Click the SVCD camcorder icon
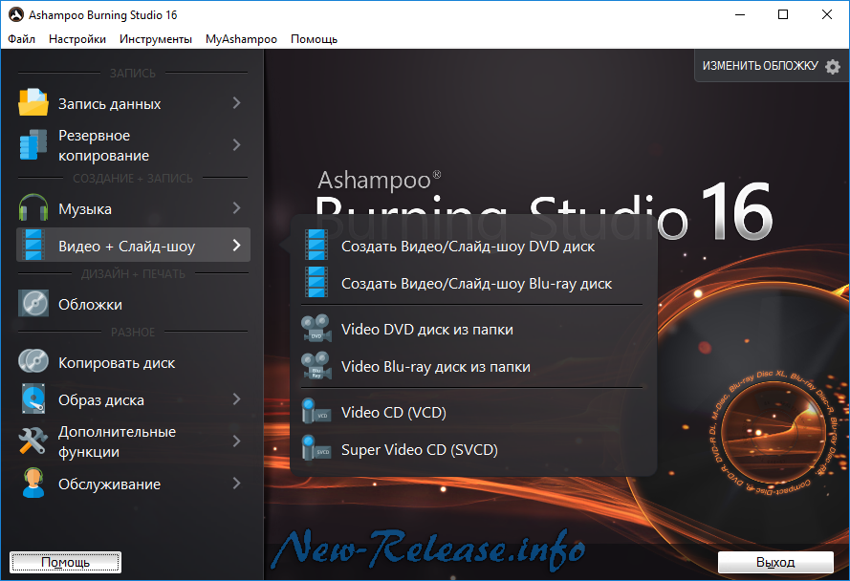This screenshot has height=581, width=850. tap(316, 449)
